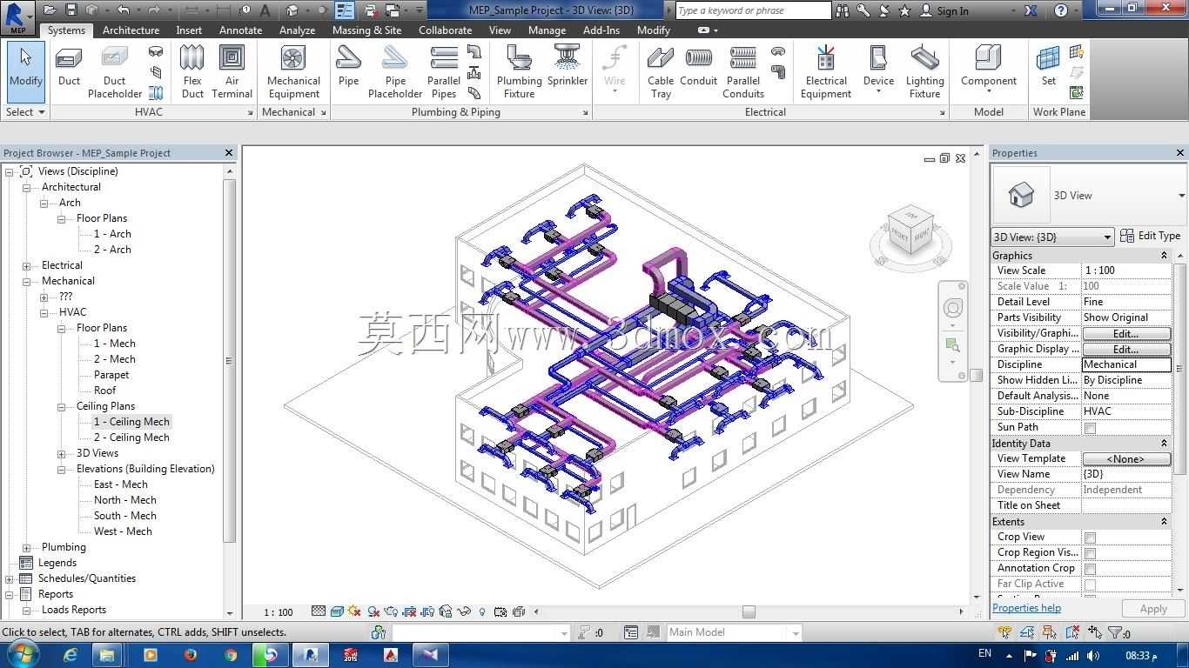The image size is (1189, 668).
Task: Switch to the Collaborate ribbon tab
Action: point(445,30)
